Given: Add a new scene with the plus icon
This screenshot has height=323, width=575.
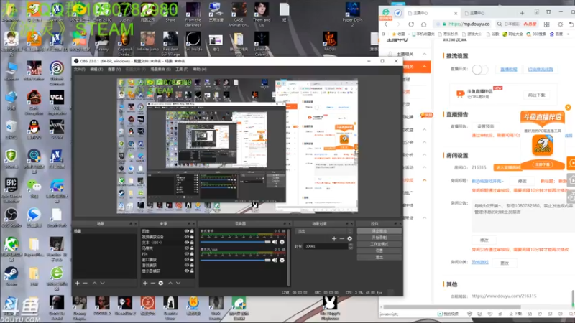Looking at the screenshot, I should click(x=77, y=283).
